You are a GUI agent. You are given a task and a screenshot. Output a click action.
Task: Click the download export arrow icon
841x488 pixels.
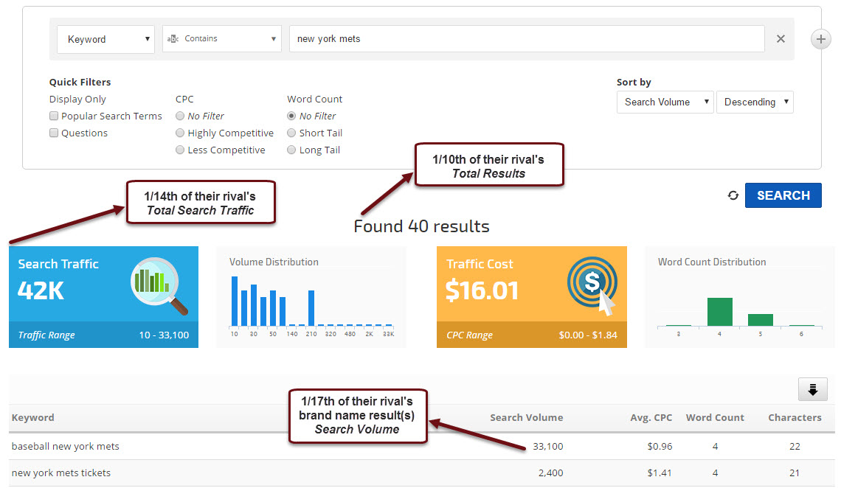[x=812, y=390]
